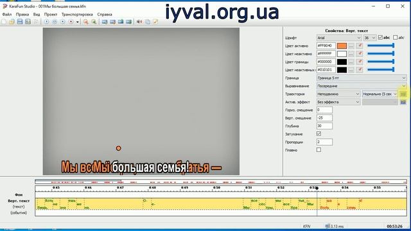
Task: Click the ... button in the #010101 row
Action: tap(351, 70)
